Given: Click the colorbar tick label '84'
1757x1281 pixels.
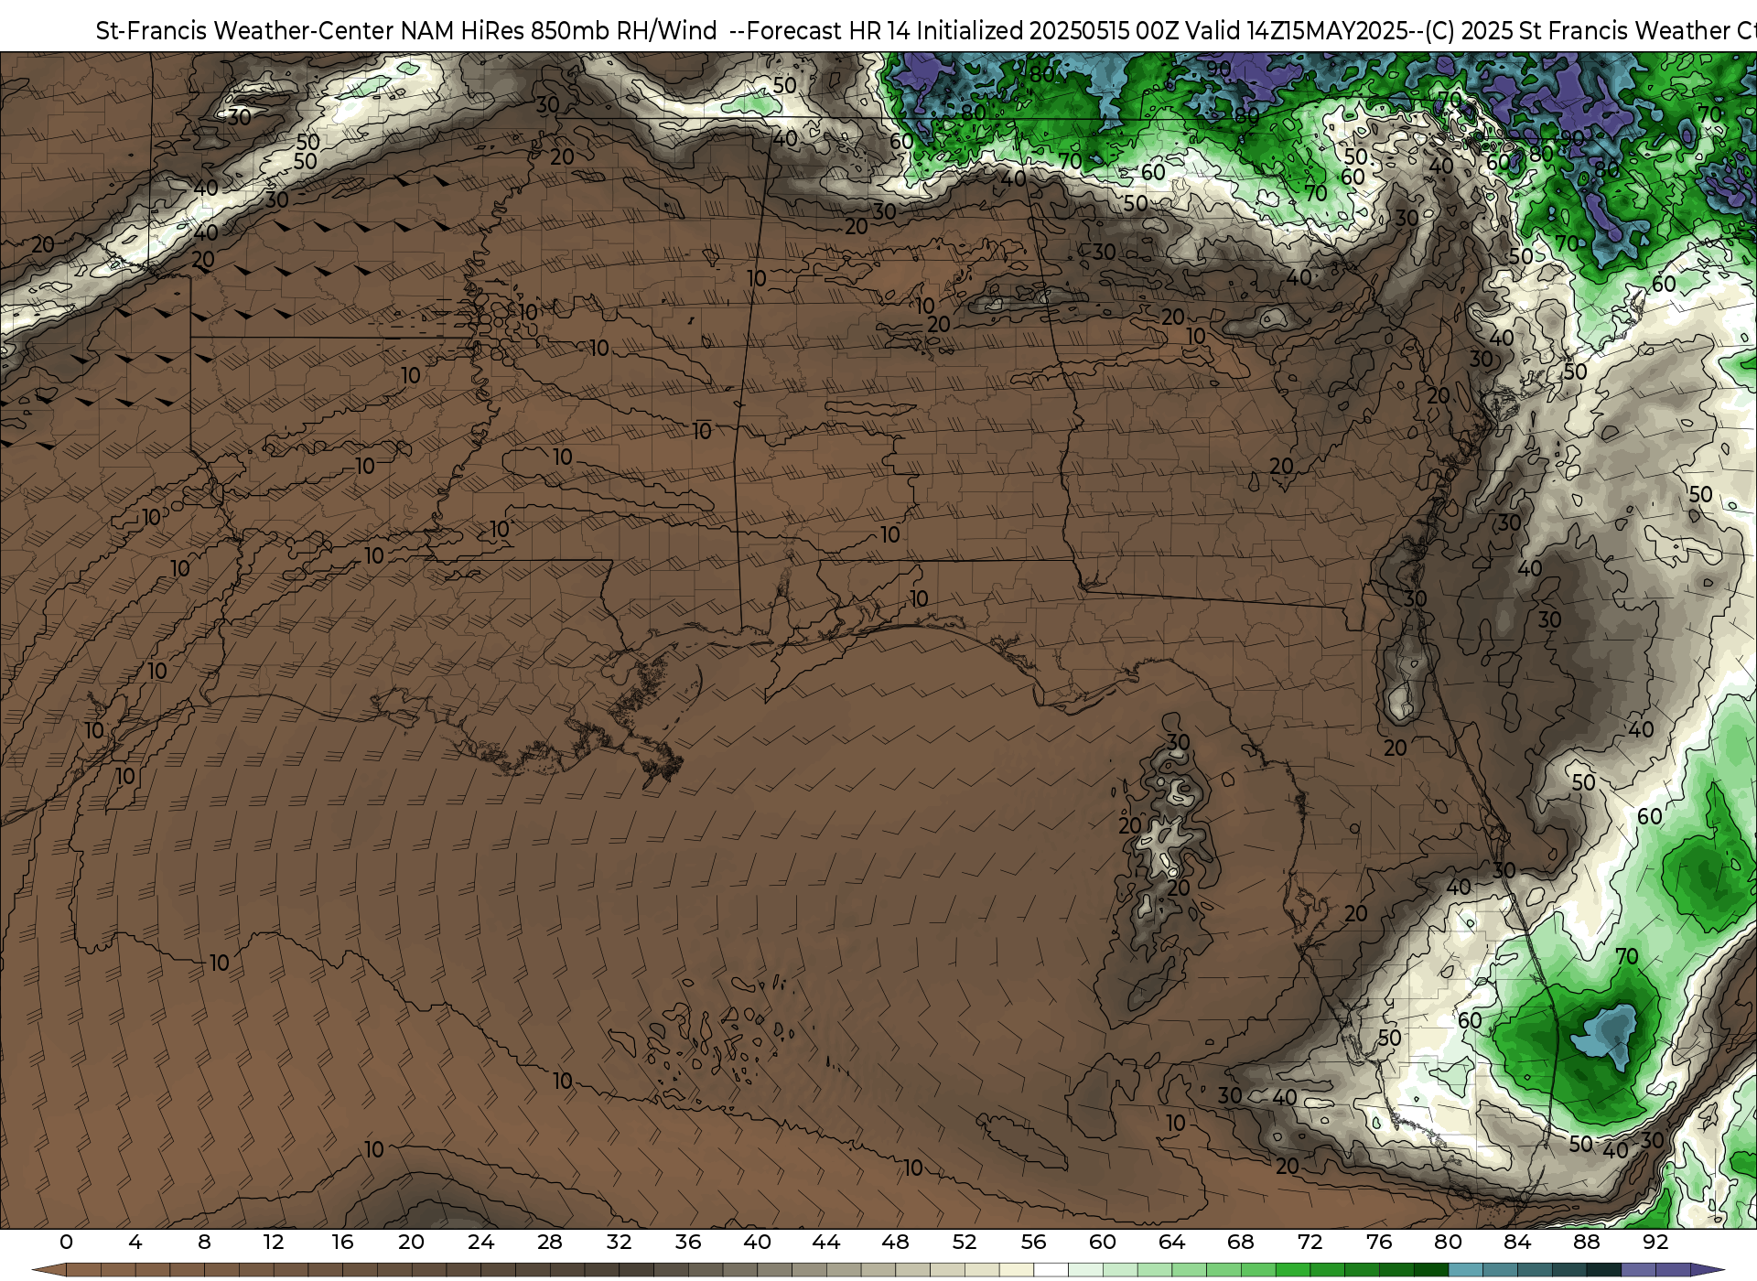Looking at the screenshot, I should pos(1517,1242).
